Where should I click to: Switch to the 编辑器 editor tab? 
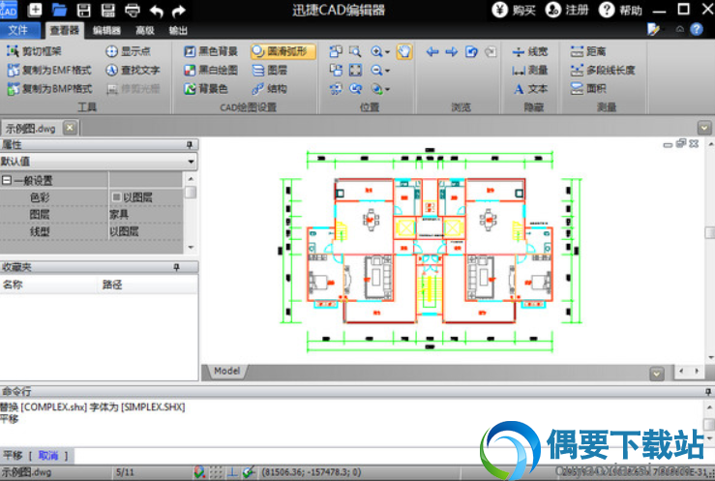106,31
